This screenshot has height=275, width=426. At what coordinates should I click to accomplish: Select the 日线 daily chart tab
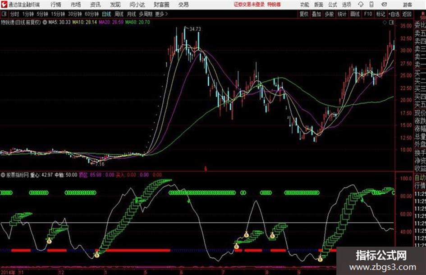106,14
